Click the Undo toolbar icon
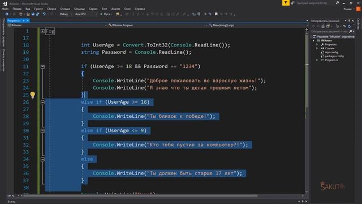This screenshot has height=204, width=362. (x=44, y=14)
